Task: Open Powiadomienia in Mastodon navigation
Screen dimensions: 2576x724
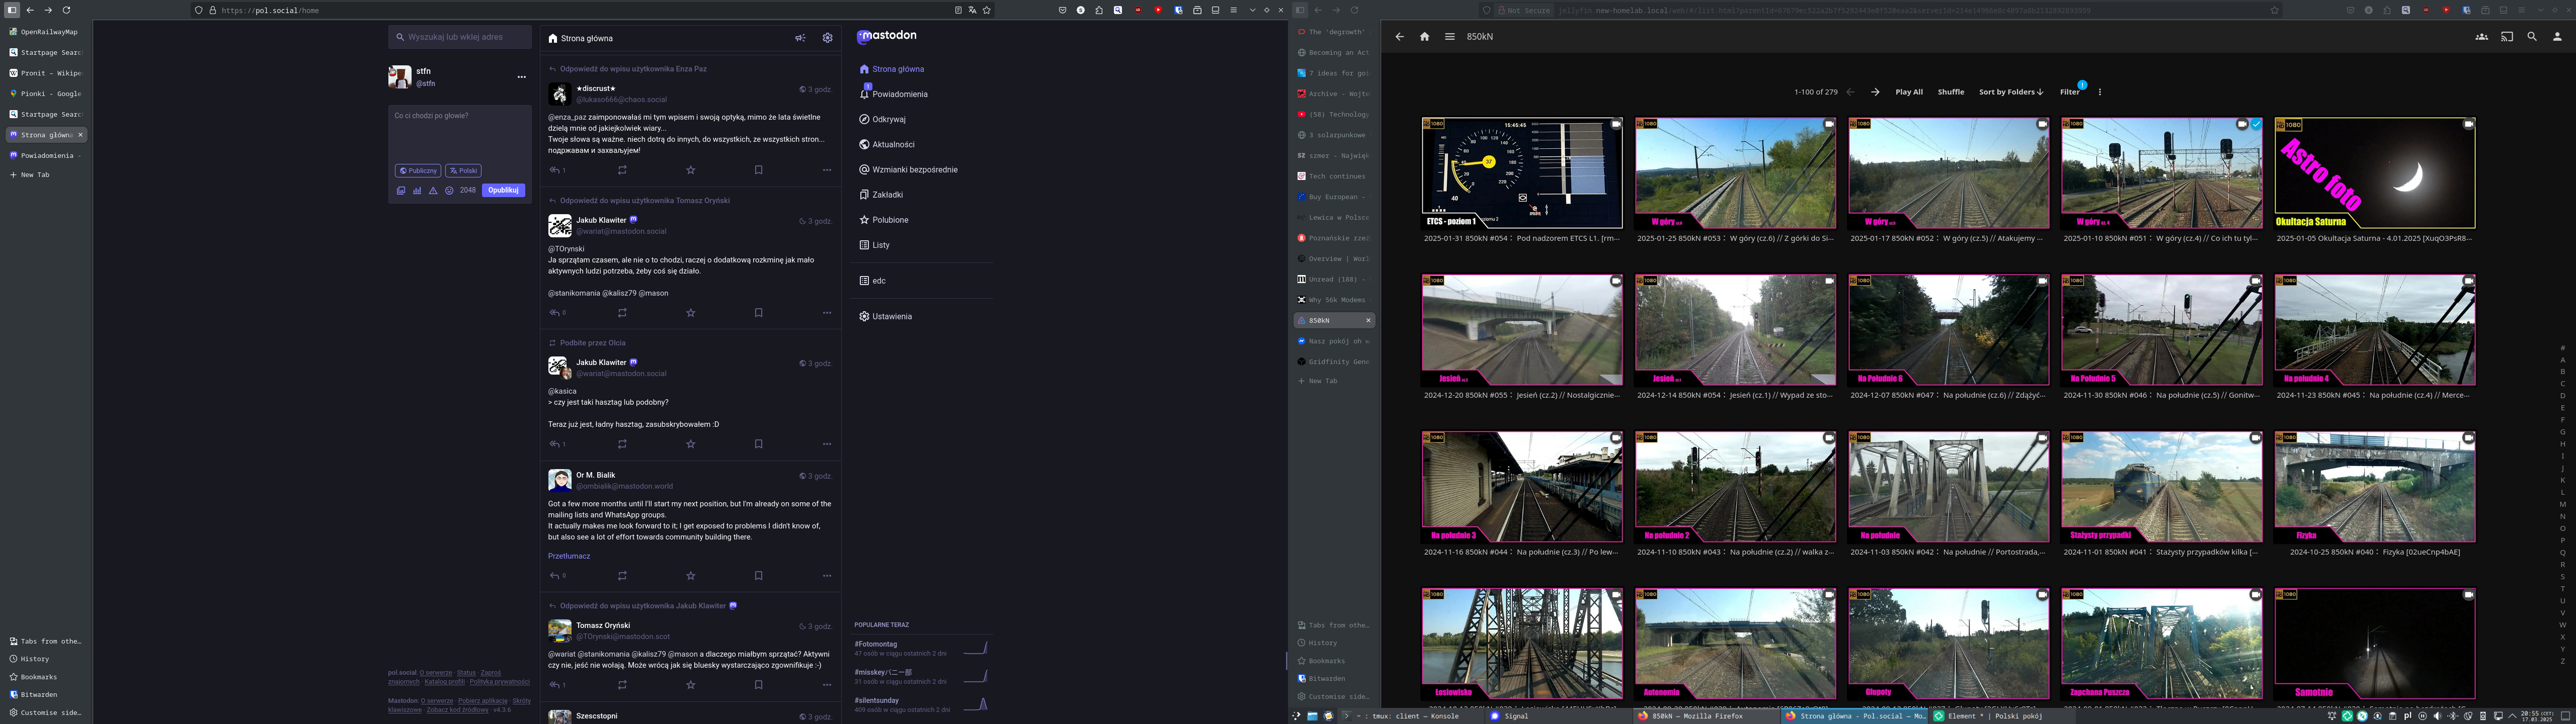Action: pyautogui.click(x=899, y=94)
